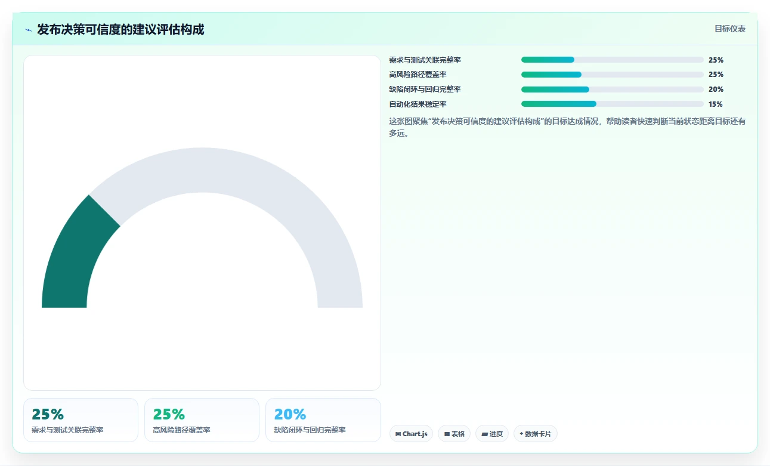This screenshot has width=770, height=466.
Task: Click the 目标仪表 label in header
Action: 730,29
